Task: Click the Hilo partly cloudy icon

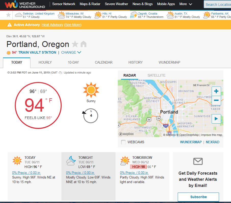Action: 98,15
